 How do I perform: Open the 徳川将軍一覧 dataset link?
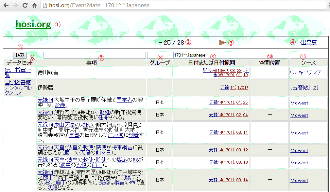(18, 73)
